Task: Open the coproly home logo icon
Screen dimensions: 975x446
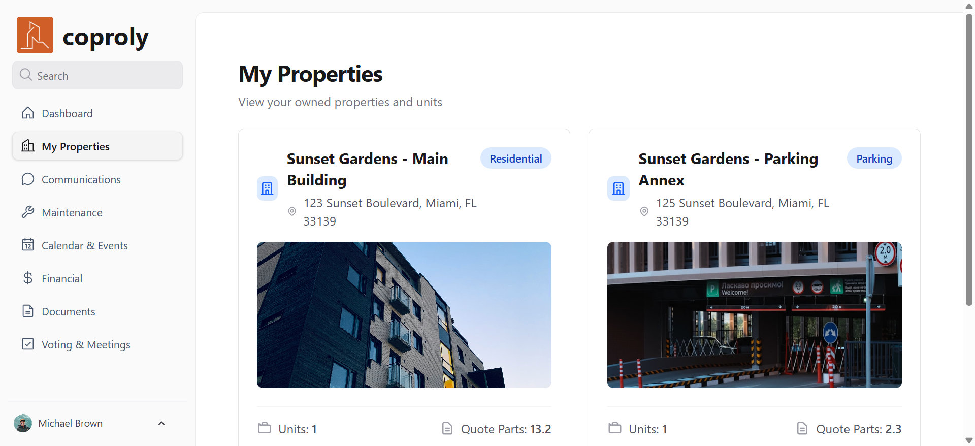Action: click(x=35, y=35)
